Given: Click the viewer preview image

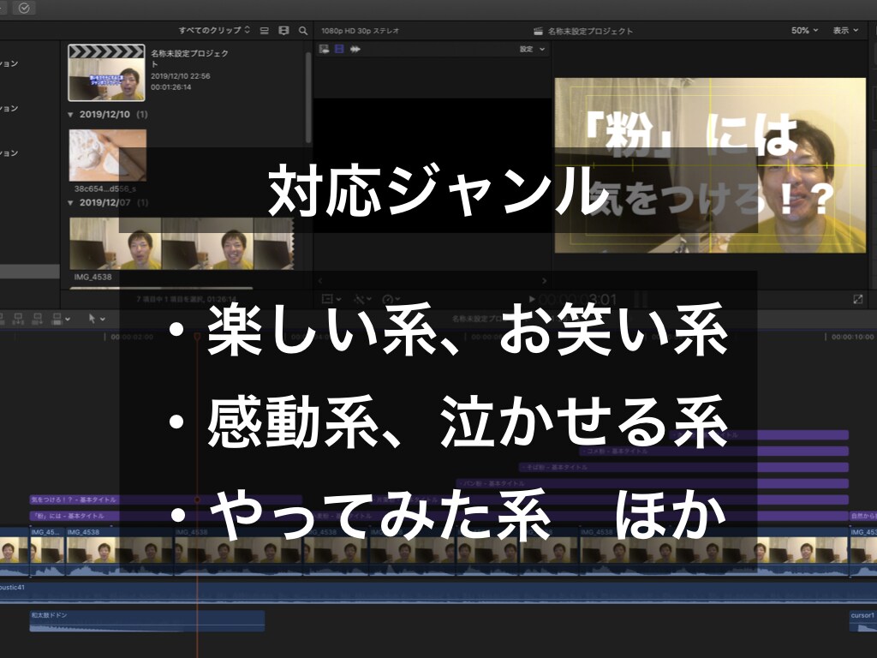Looking at the screenshot, I should coord(710,165).
